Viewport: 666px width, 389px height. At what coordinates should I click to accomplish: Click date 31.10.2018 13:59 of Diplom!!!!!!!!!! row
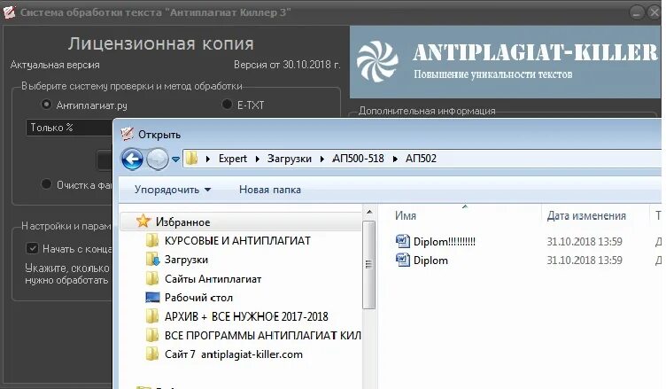coord(584,242)
